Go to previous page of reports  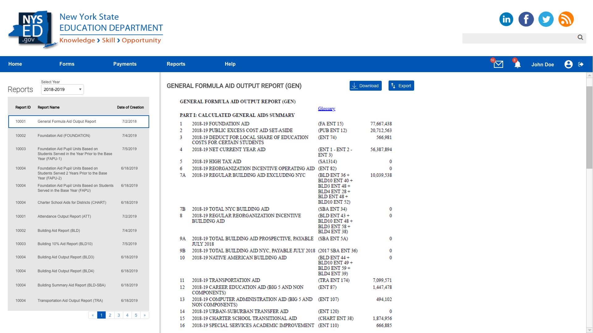pyautogui.click(x=93, y=315)
